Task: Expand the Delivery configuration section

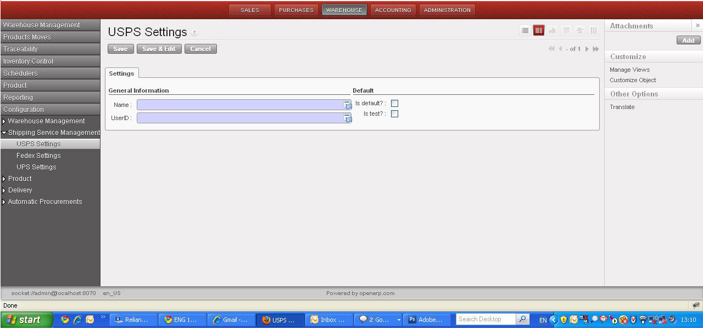Action: pyautogui.click(x=4, y=190)
